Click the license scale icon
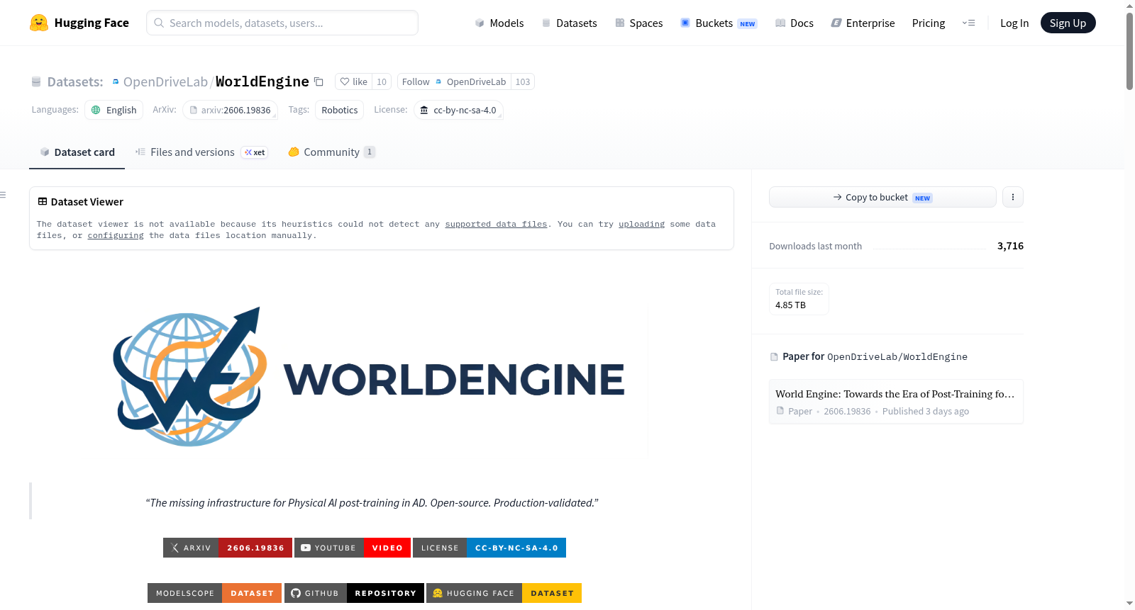Image resolution: width=1135 pixels, height=610 pixels. [424, 110]
